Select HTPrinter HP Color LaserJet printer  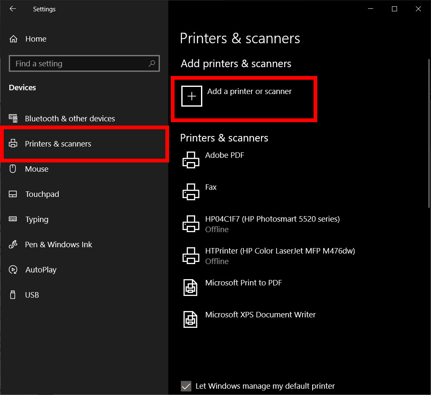coord(279,251)
